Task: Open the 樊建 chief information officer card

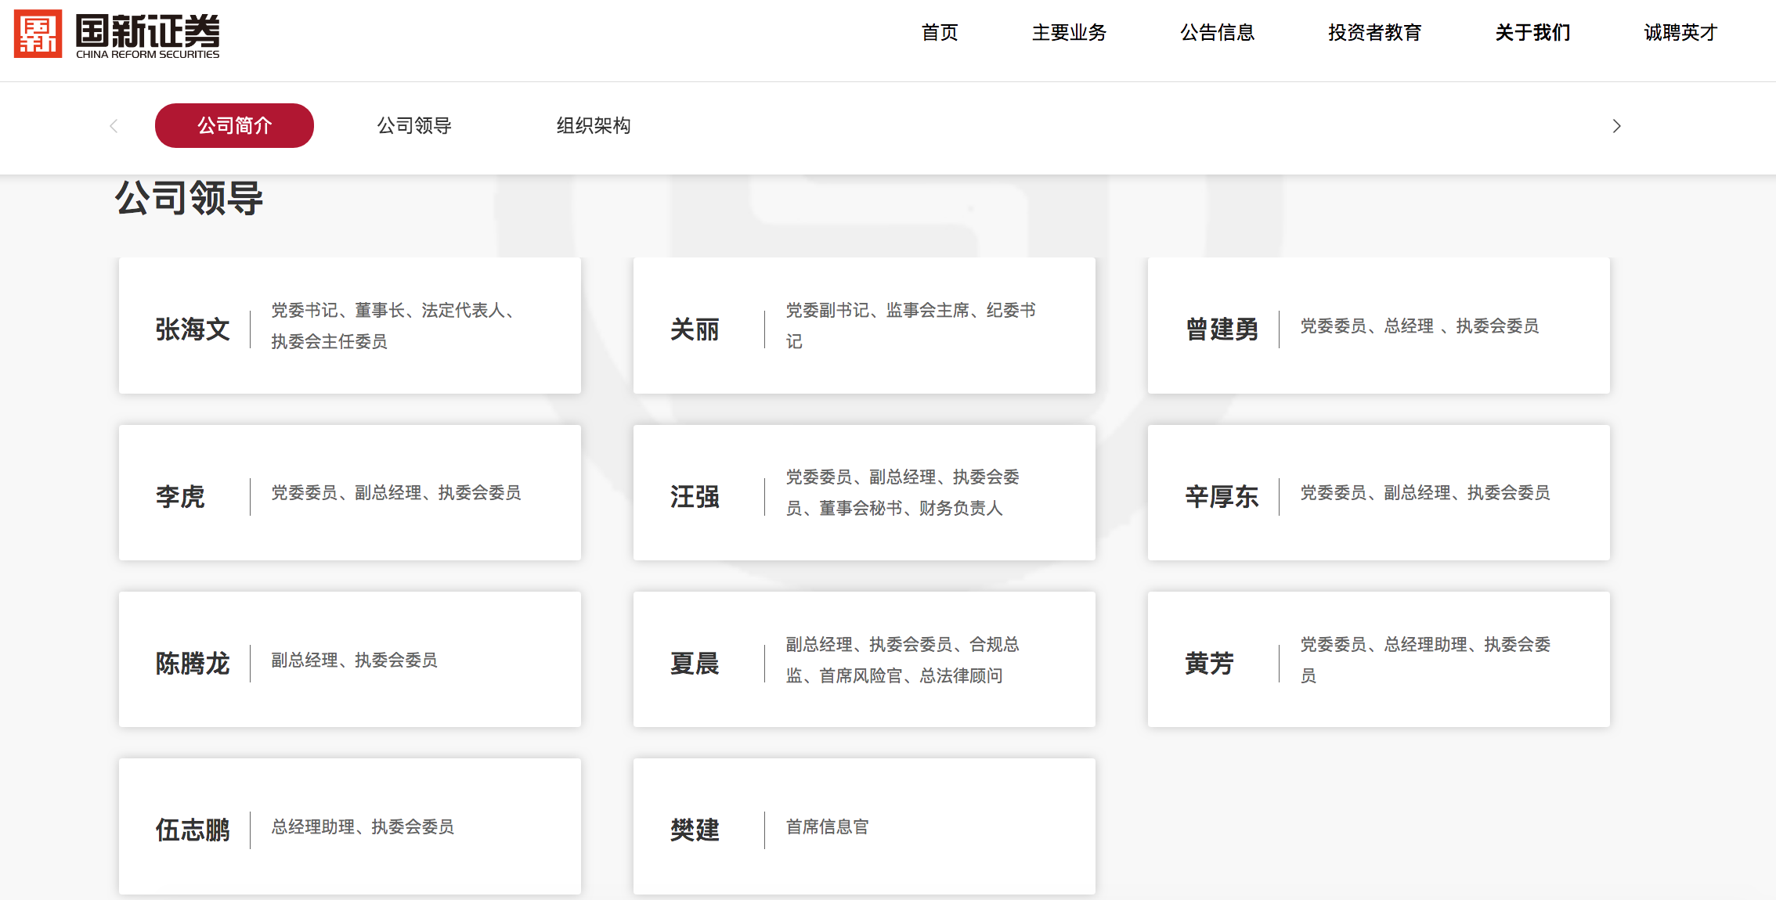Action: [864, 826]
